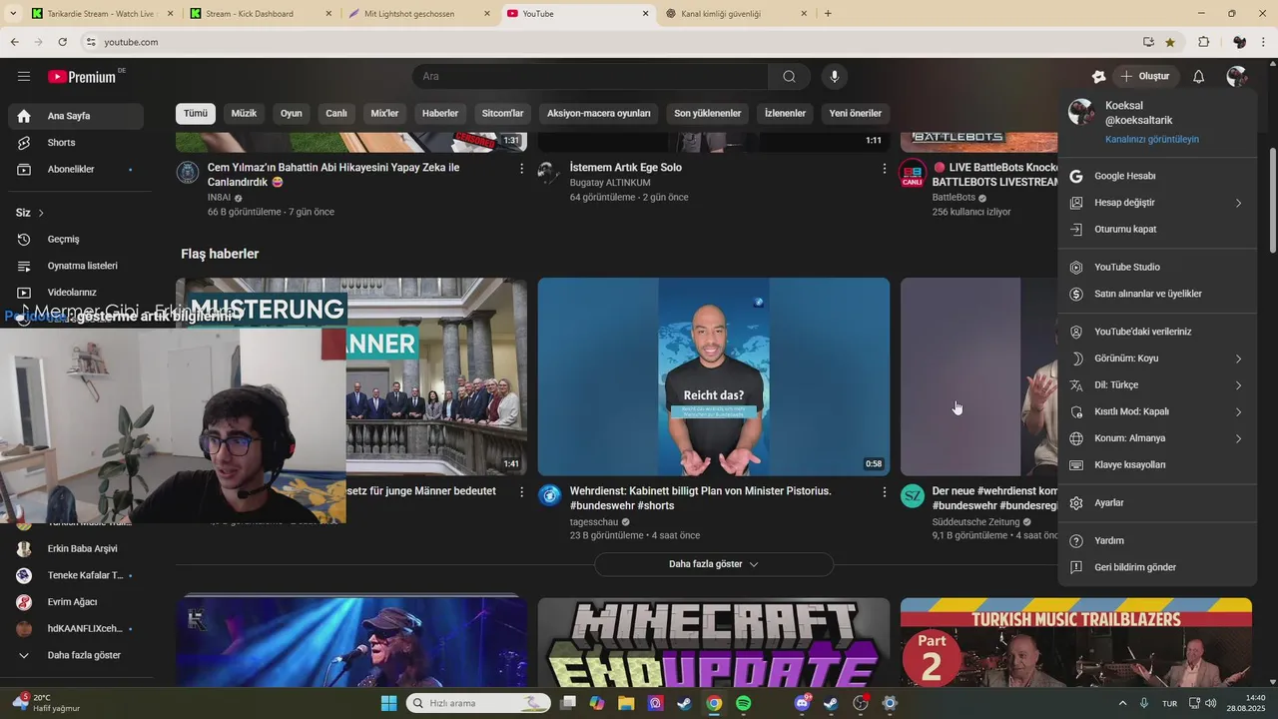
Task: Expand Dil: Türkçe language submenu
Action: (1157, 384)
